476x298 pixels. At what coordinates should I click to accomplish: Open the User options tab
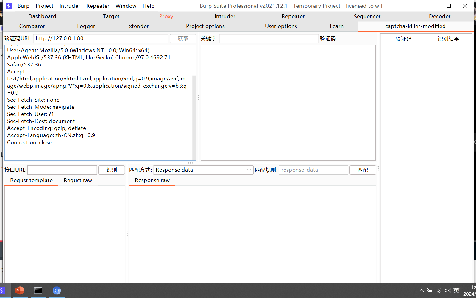[281, 26]
